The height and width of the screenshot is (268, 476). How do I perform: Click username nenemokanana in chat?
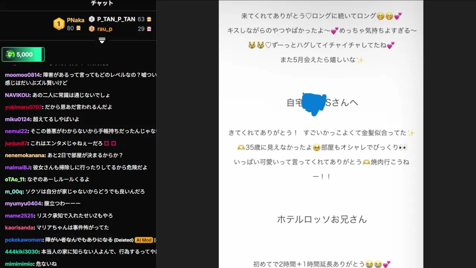pos(25,155)
